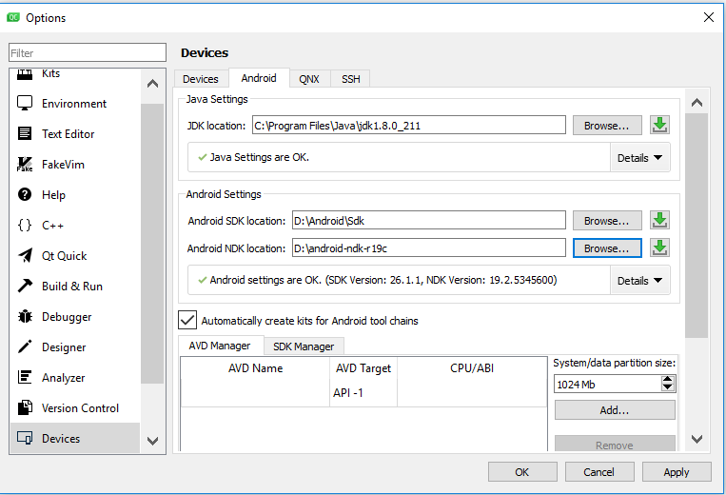This screenshot has height=495, width=726.
Task: Click the Apply button
Action: (677, 472)
